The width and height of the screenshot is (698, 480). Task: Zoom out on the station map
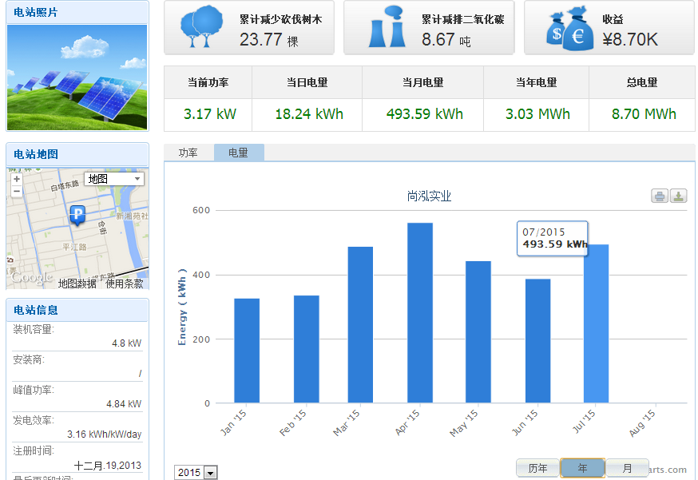click(x=17, y=192)
